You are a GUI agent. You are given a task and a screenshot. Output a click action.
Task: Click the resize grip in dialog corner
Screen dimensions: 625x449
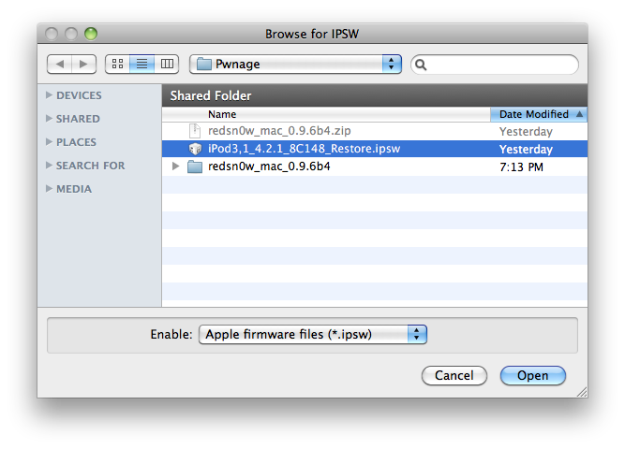pyautogui.click(x=582, y=392)
